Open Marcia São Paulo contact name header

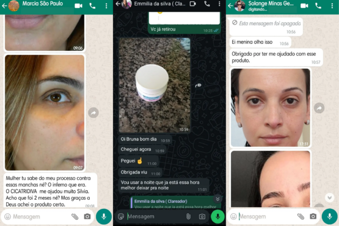pos(43,4)
